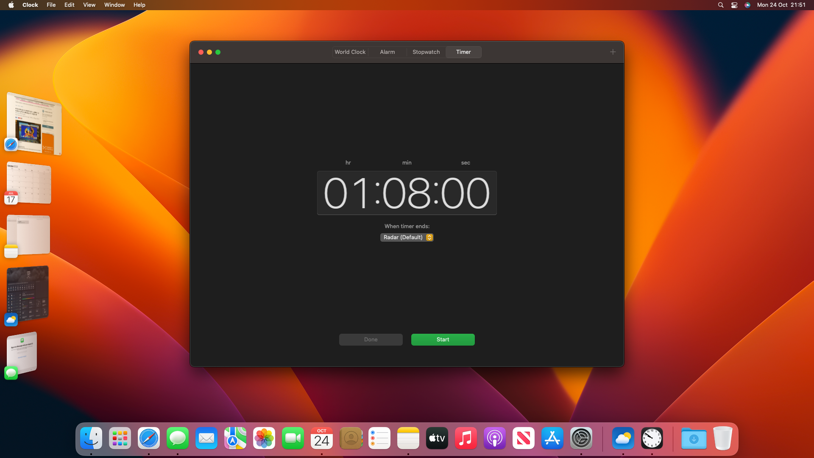814x458 pixels.
Task: Launch System Preferences from dock
Action: click(581, 438)
